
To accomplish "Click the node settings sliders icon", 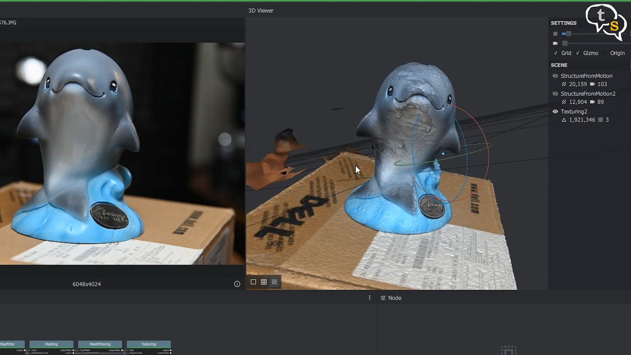I will (383, 298).
